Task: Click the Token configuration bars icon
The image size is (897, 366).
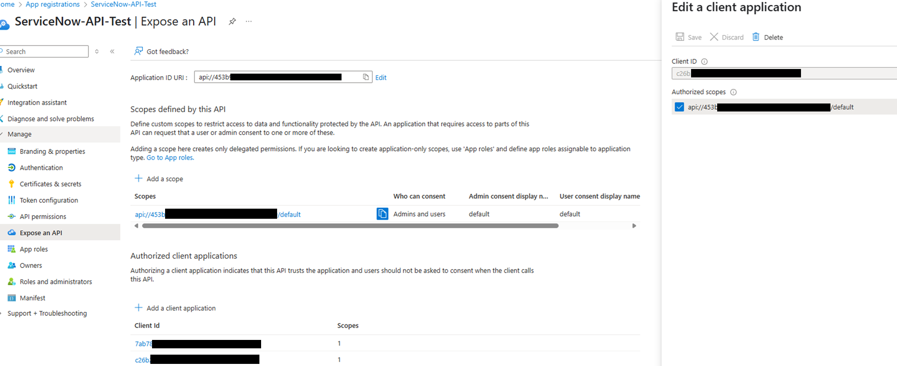Action: click(12, 200)
